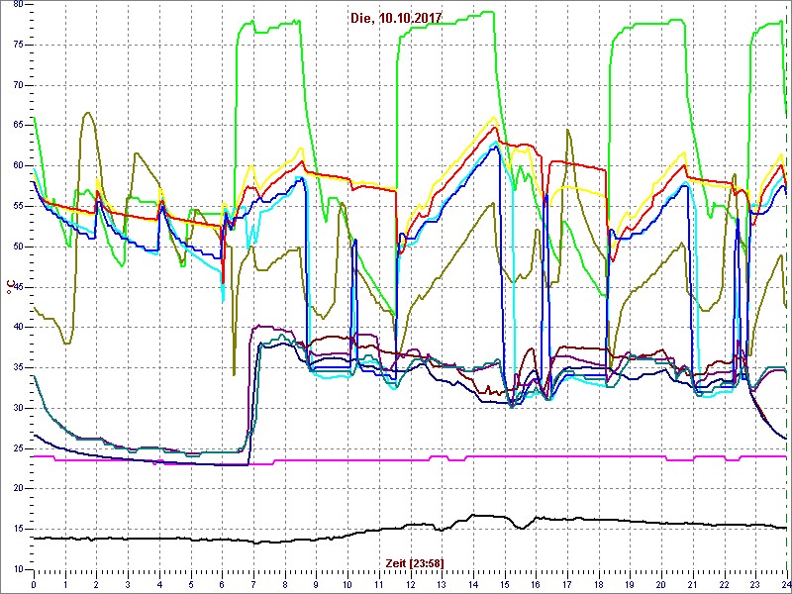This screenshot has width=792, height=594.
Task: Select the 40 label on temperature axis
Action: 18,328
